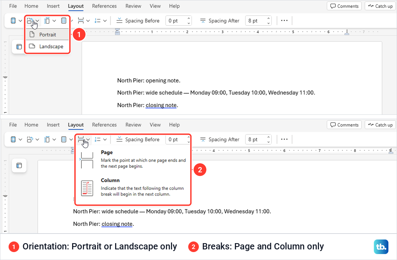Click the Comments button in the top screenshot
Image resolution: width=397 pixels, height=260 pixels.
tap(344, 6)
